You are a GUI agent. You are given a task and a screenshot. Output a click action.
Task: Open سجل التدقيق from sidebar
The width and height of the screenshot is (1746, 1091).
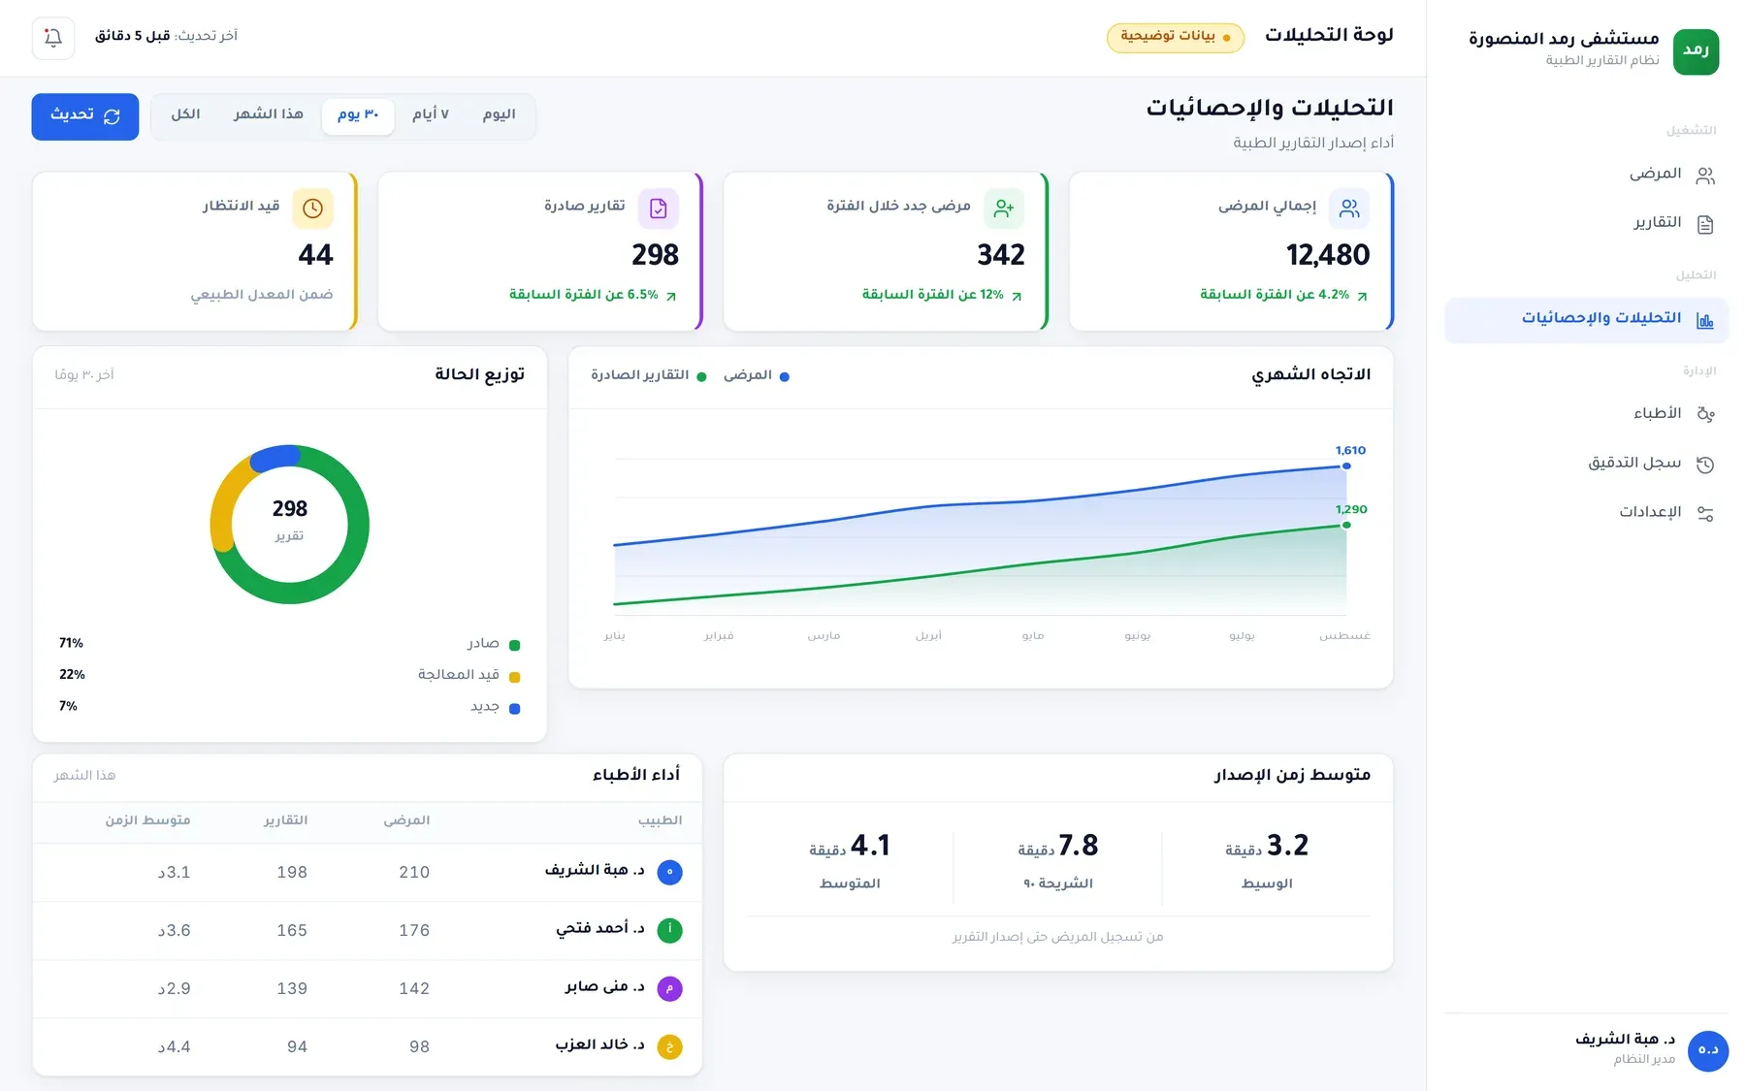click(1586, 464)
